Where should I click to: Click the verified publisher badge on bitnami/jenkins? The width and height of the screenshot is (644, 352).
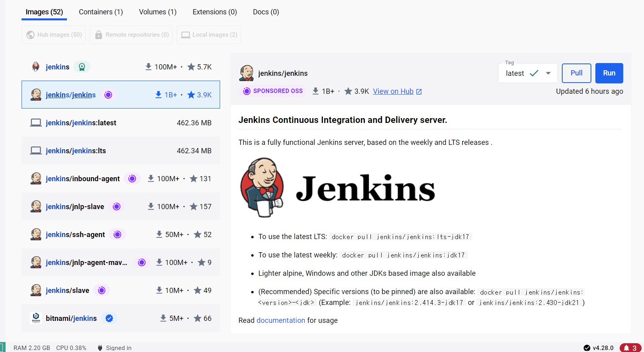click(109, 318)
